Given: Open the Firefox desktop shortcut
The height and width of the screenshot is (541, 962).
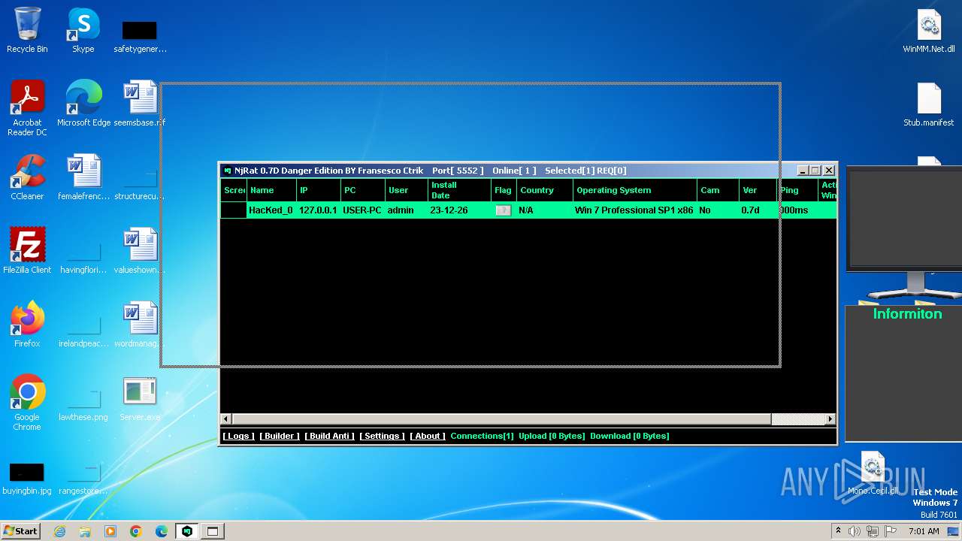Looking at the screenshot, I should [27, 325].
